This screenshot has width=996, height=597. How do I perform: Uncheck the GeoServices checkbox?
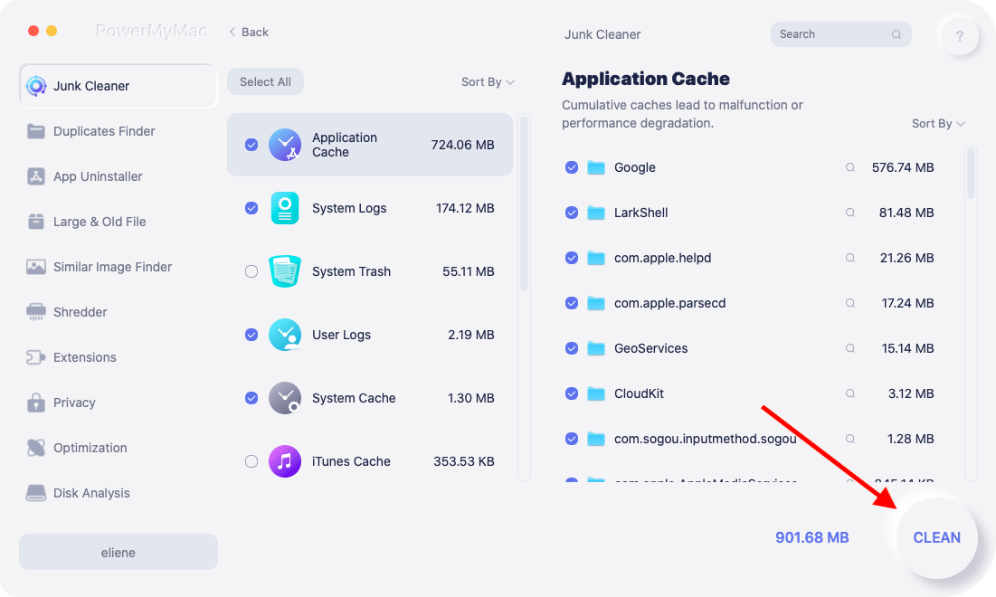click(572, 348)
